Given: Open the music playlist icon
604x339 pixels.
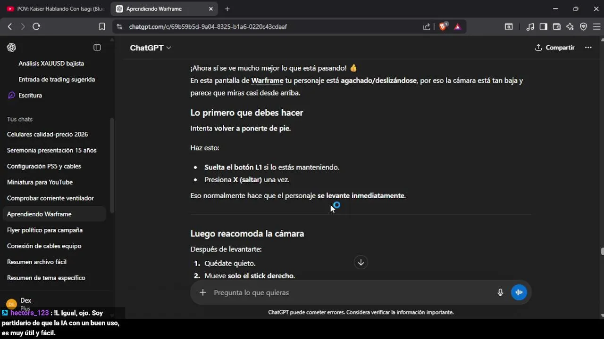Looking at the screenshot, I should click(530, 27).
